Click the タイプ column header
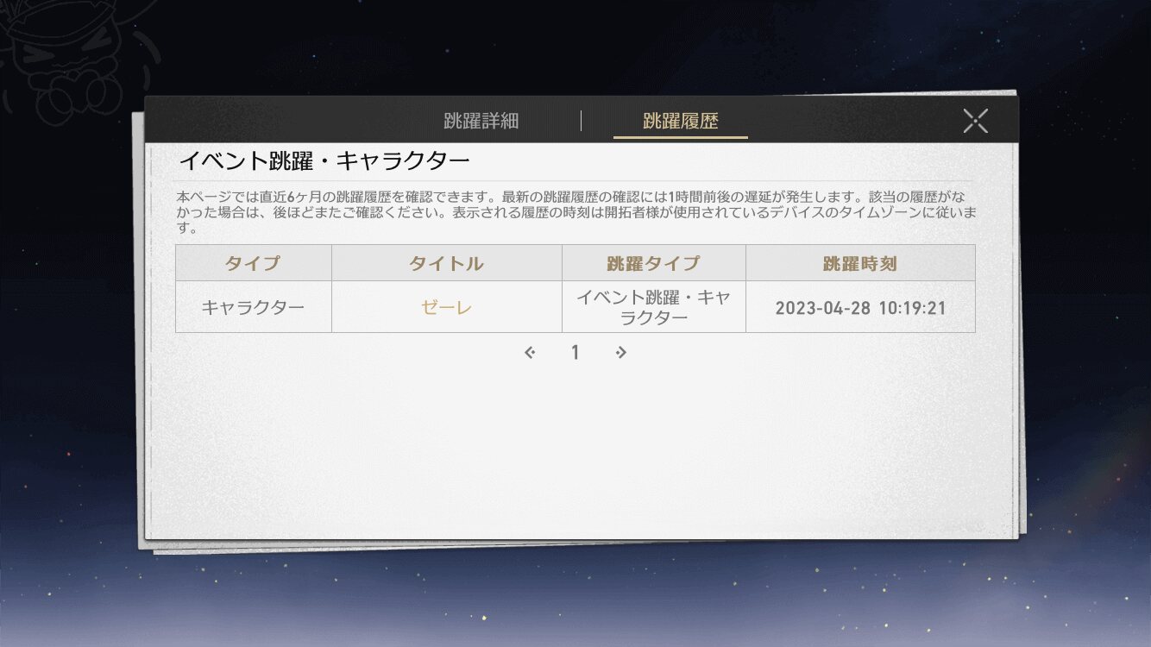Screen dimensions: 1151x647 (254, 263)
